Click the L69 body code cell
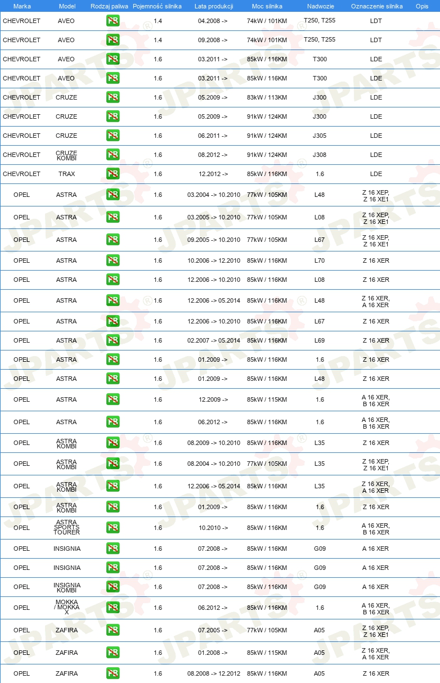The width and height of the screenshot is (440, 683). pos(320,340)
